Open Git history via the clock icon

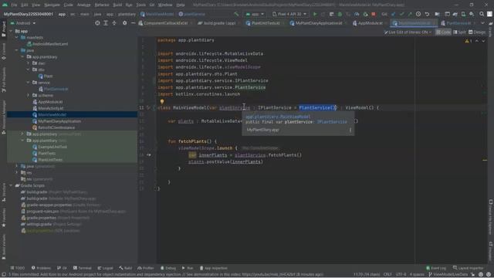coord(418,14)
